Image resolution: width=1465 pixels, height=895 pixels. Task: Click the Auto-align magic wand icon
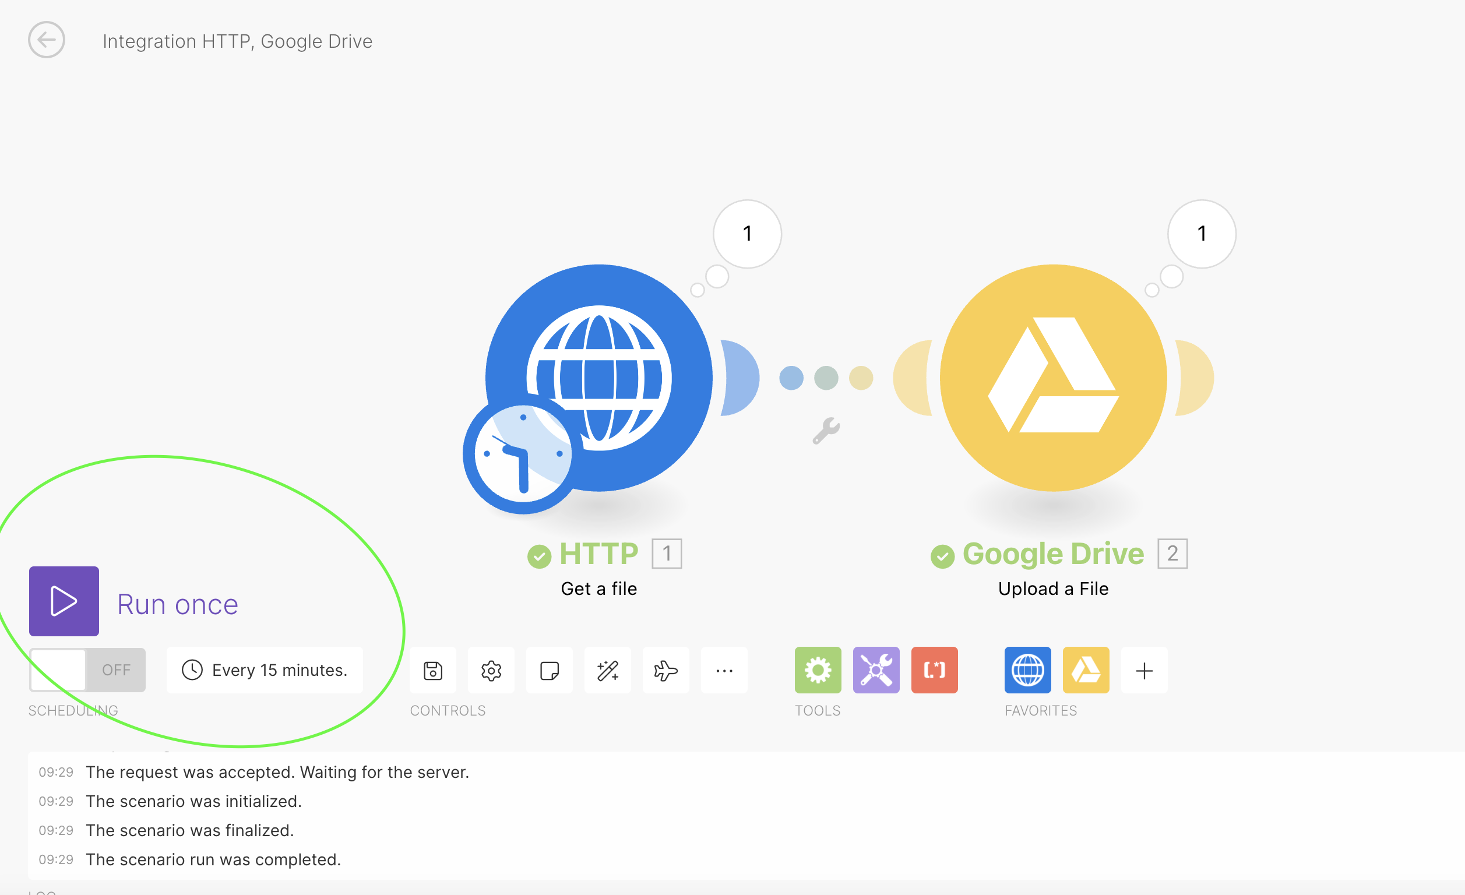[608, 670]
